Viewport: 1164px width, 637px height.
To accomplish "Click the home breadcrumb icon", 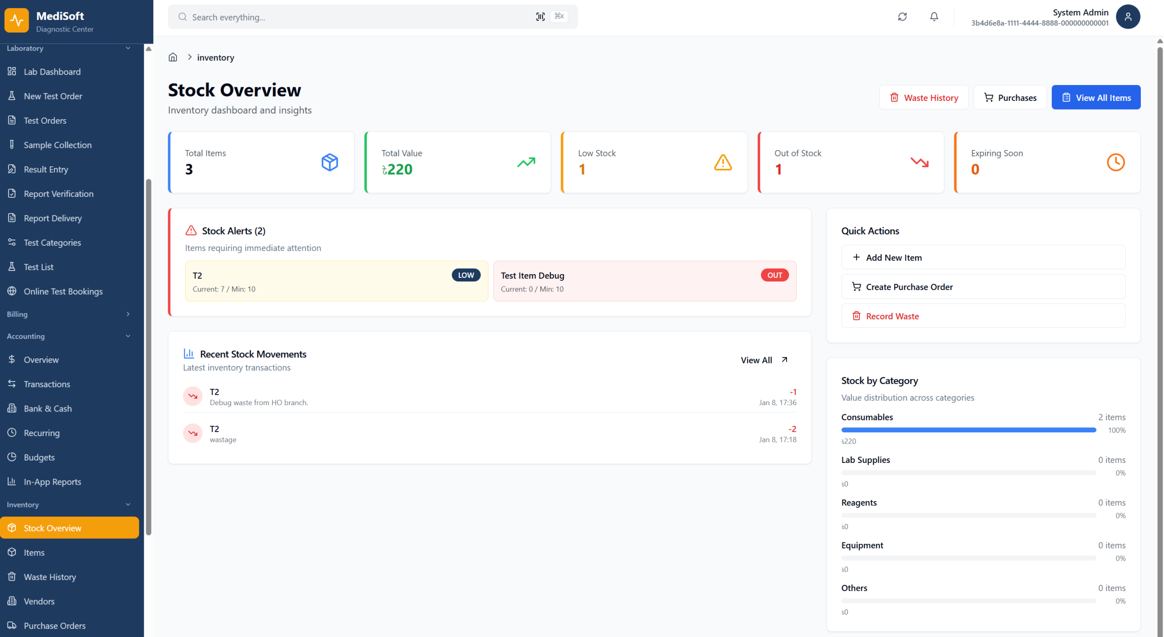I will click(173, 57).
